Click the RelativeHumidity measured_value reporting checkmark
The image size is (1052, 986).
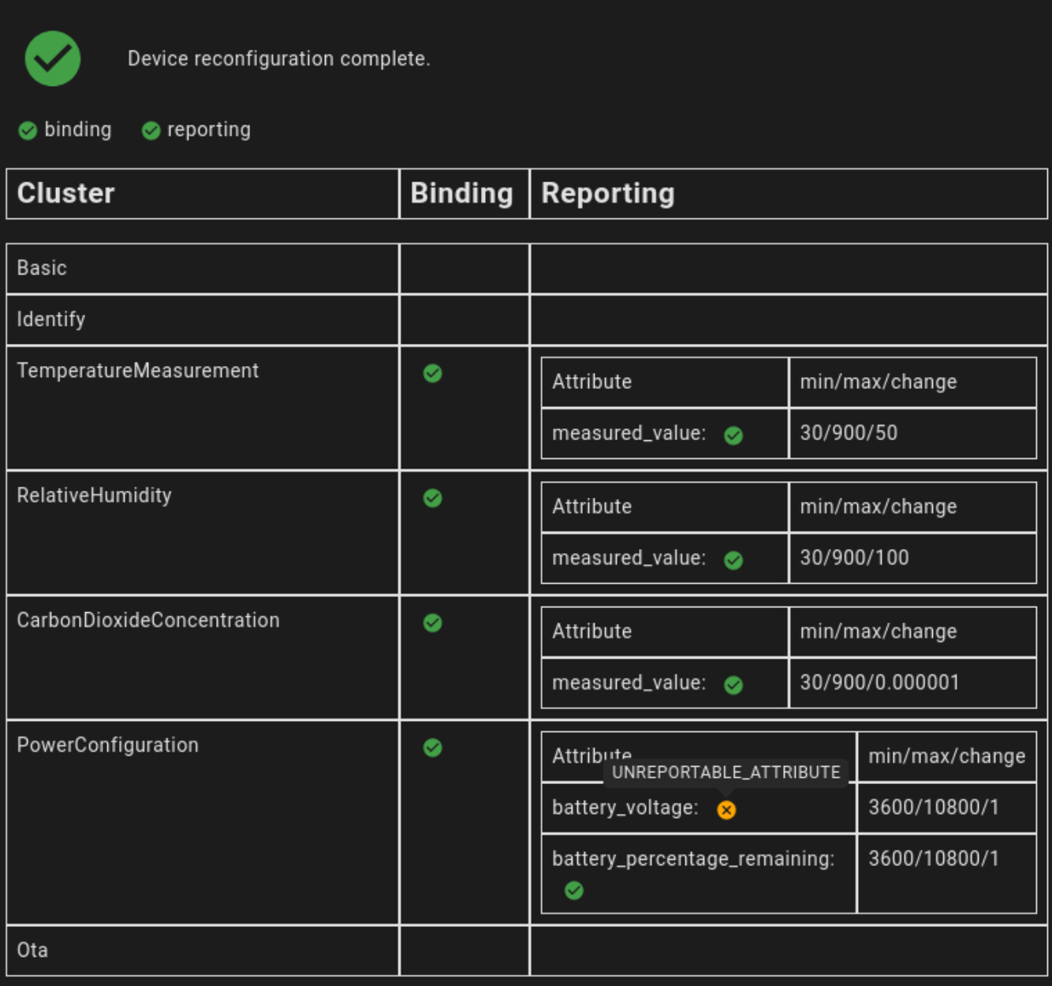pyautogui.click(x=733, y=560)
